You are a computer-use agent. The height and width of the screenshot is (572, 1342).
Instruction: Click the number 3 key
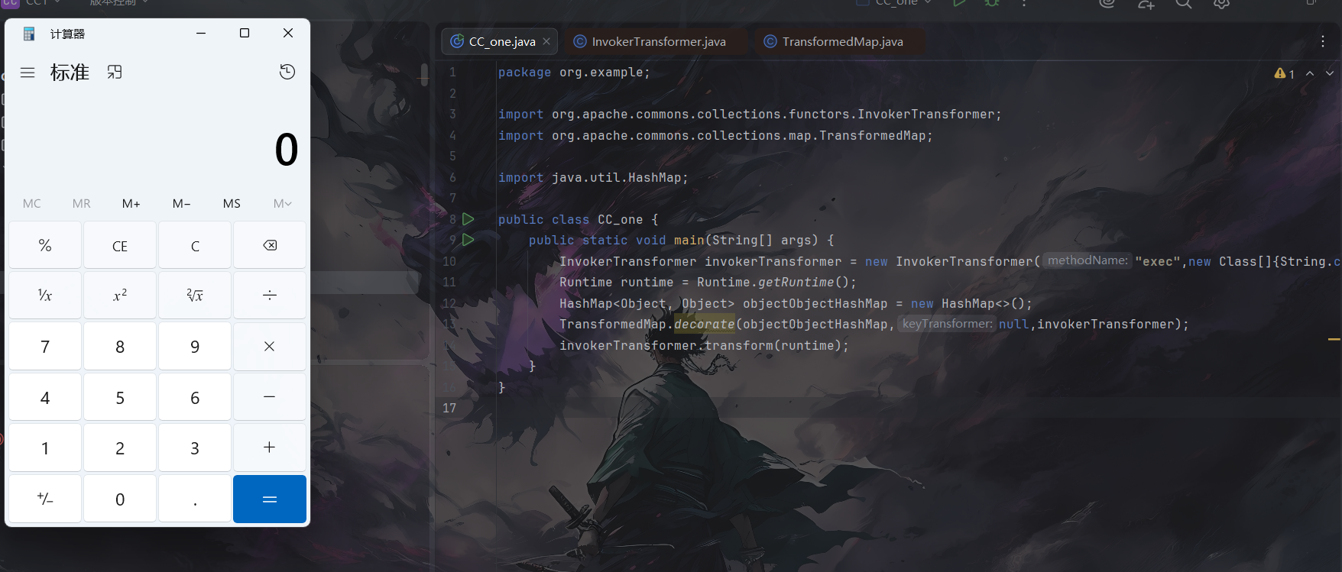[x=195, y=448]
